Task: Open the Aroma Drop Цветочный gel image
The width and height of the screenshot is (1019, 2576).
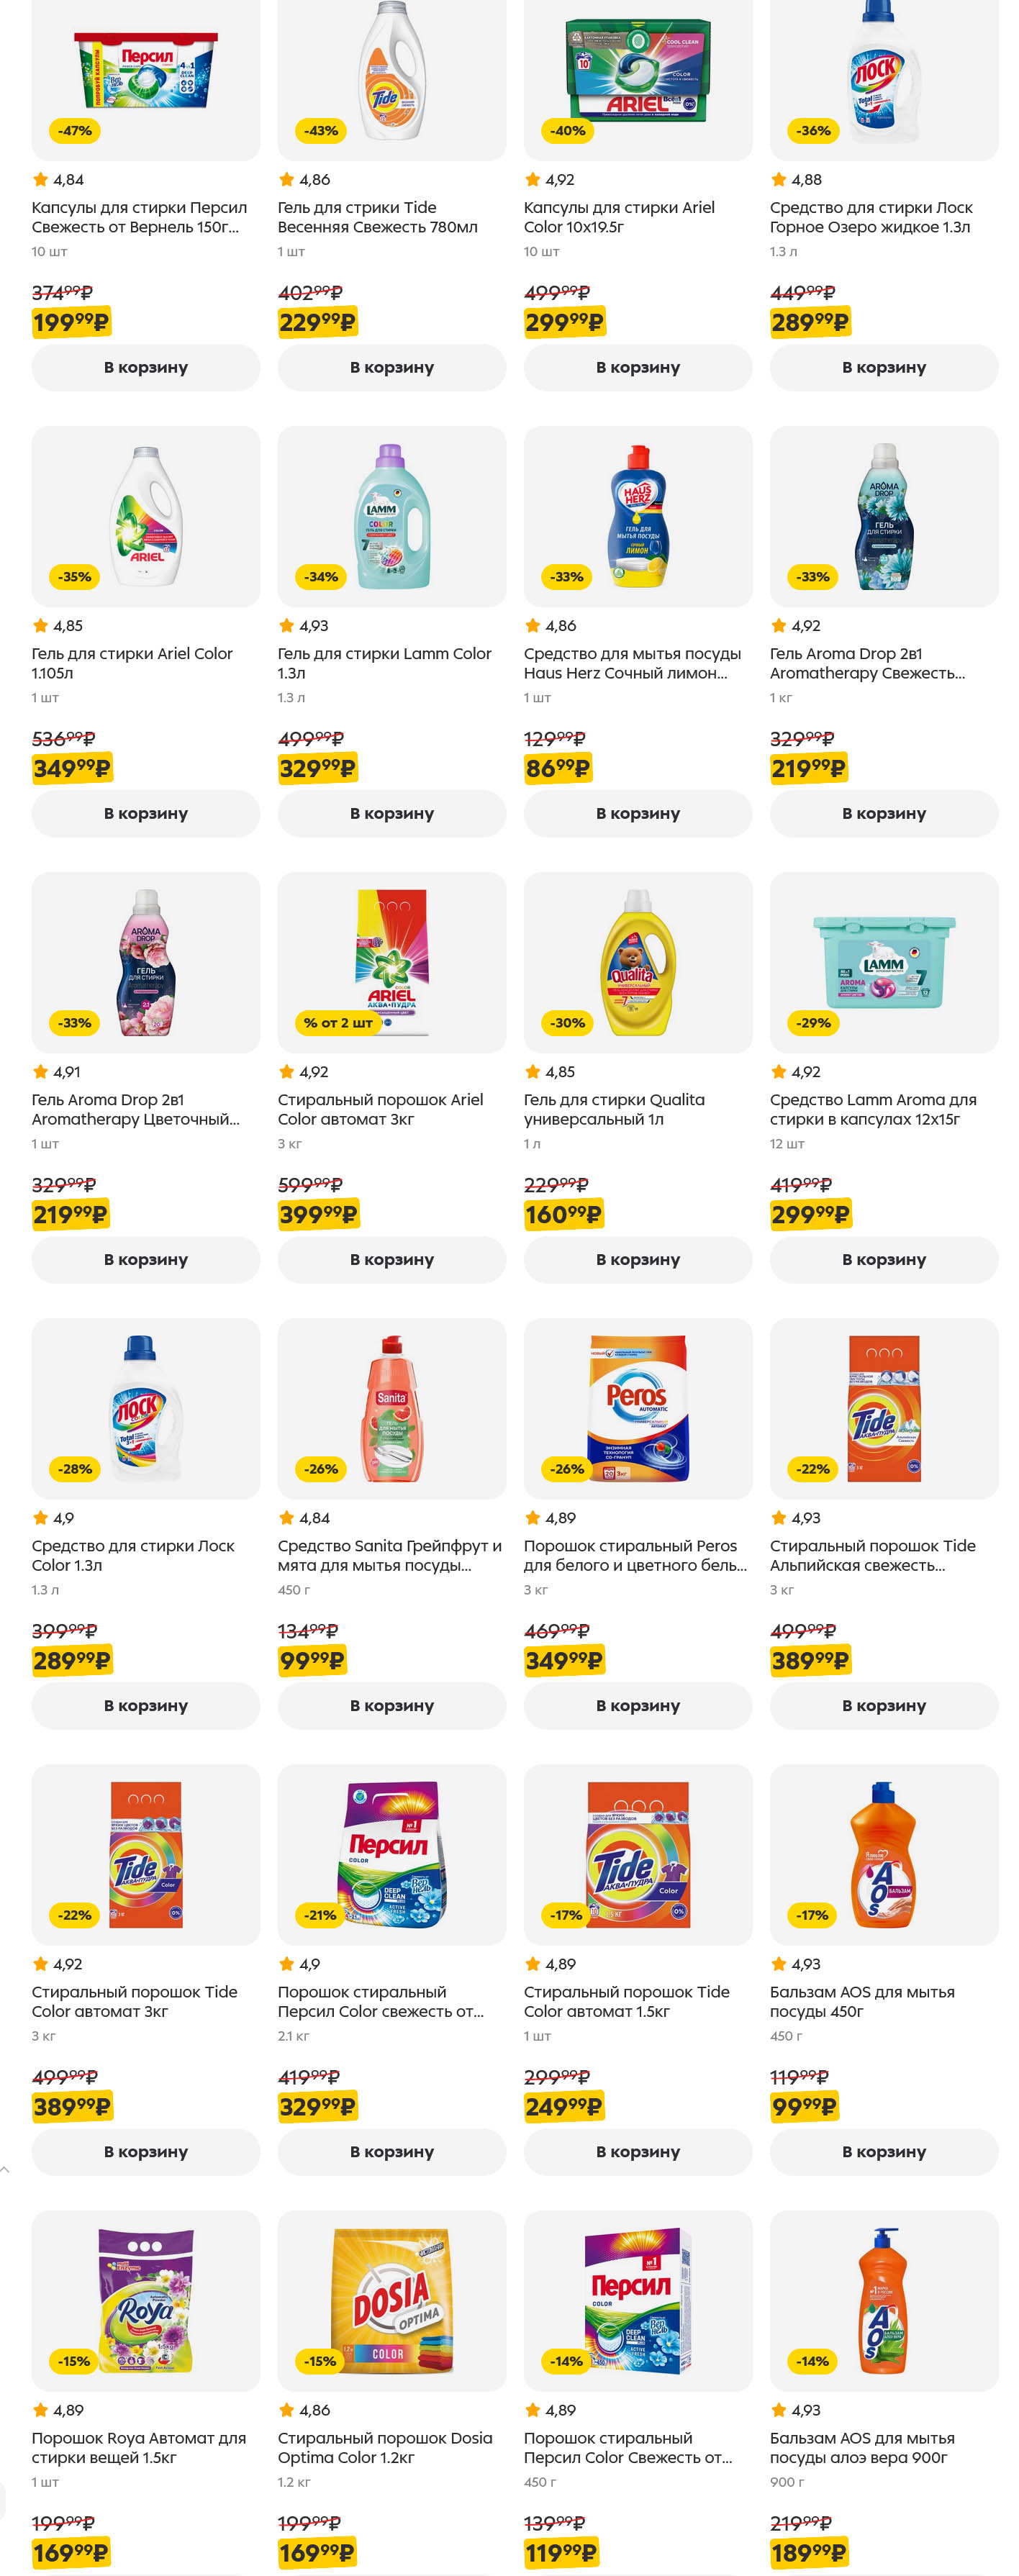Action: click(146, 962)
